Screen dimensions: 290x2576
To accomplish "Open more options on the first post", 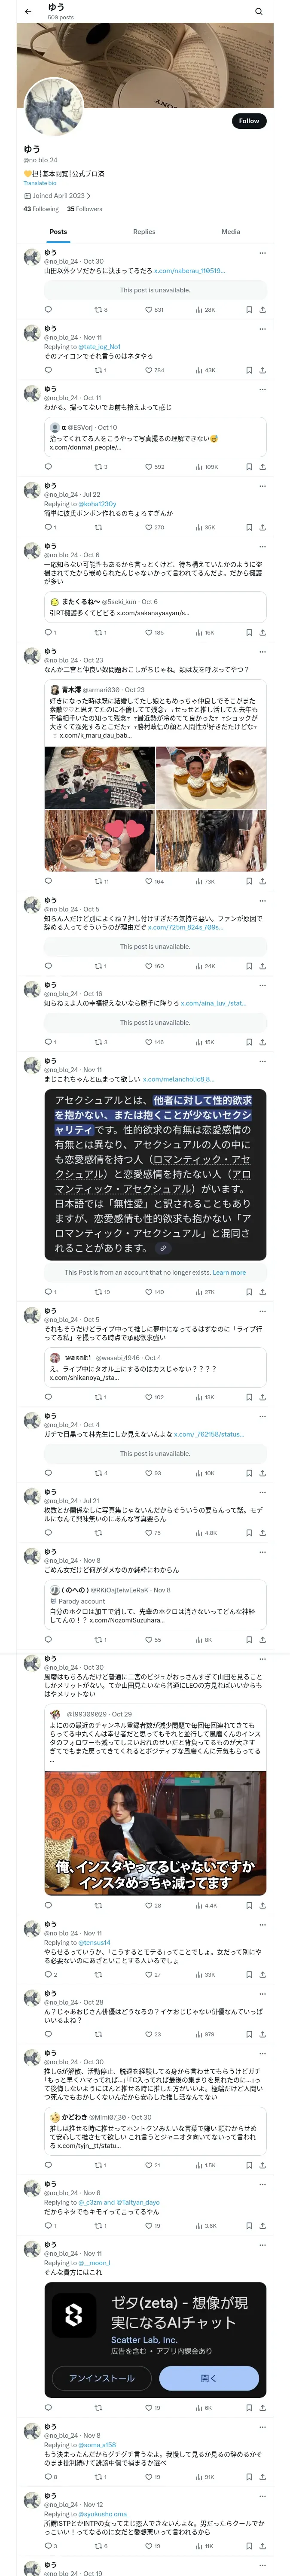I will tap(263, 253).
